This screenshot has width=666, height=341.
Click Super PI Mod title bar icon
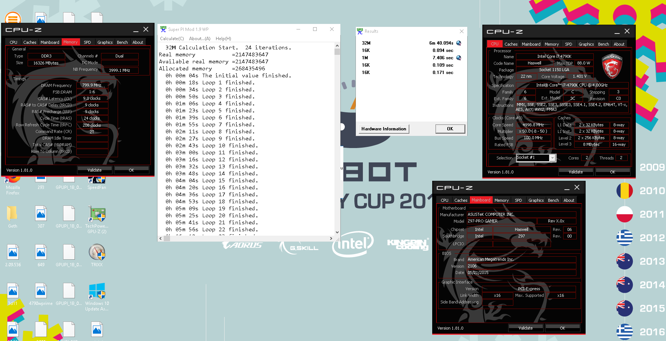163,29
